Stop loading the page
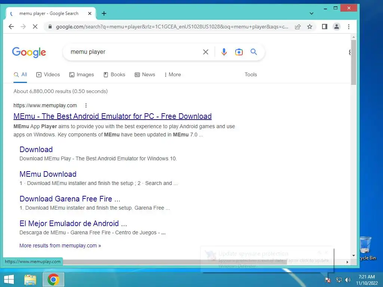 [x=35, y=27]
